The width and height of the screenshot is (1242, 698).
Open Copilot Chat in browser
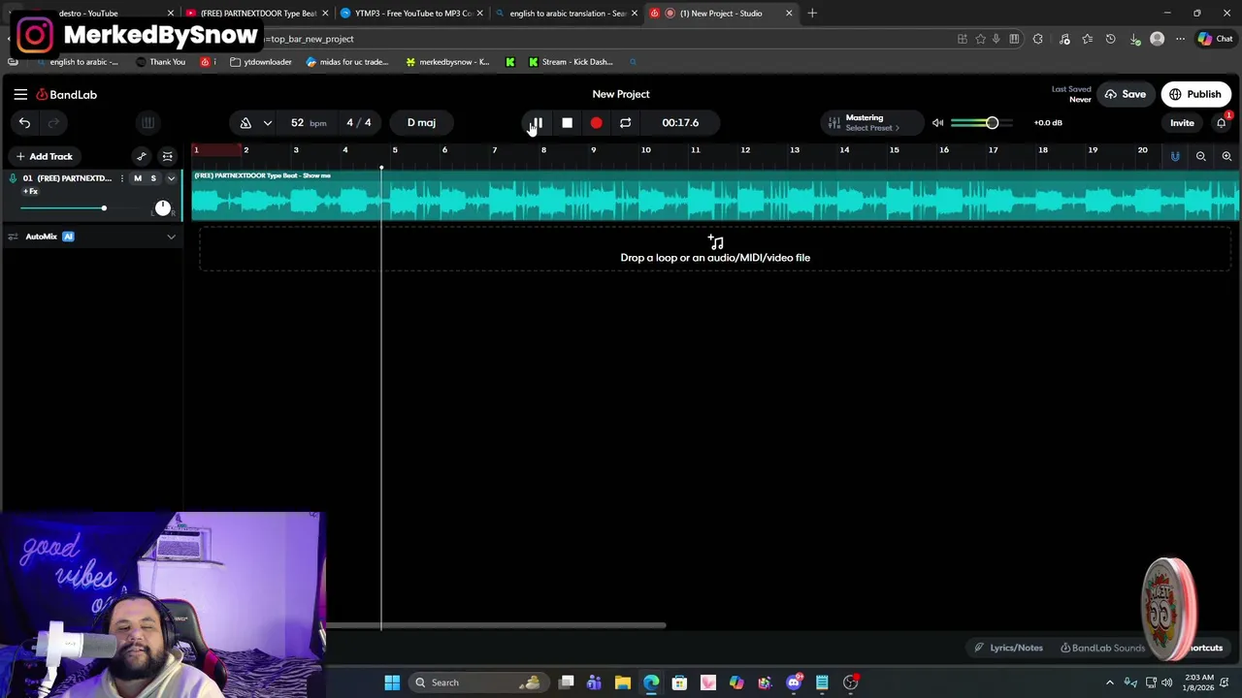click(x=1215, y=39)
